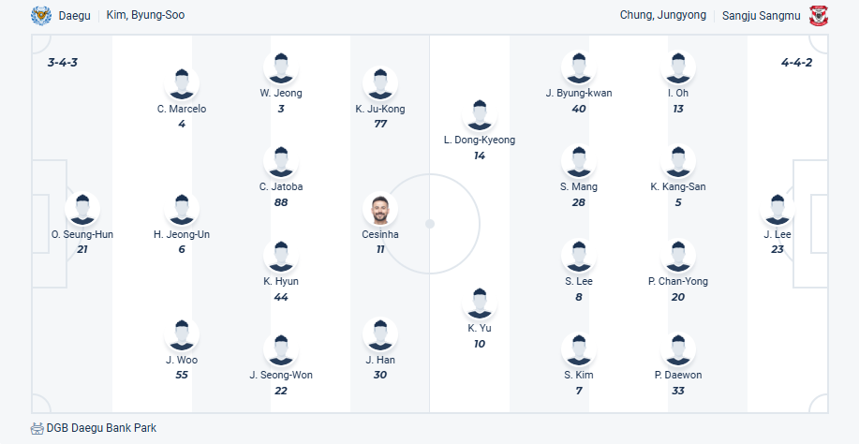Open coach Chung, Jungyong's profile
Screen dimensions: 859x444
pyautogui.click(x=663, y=16)
